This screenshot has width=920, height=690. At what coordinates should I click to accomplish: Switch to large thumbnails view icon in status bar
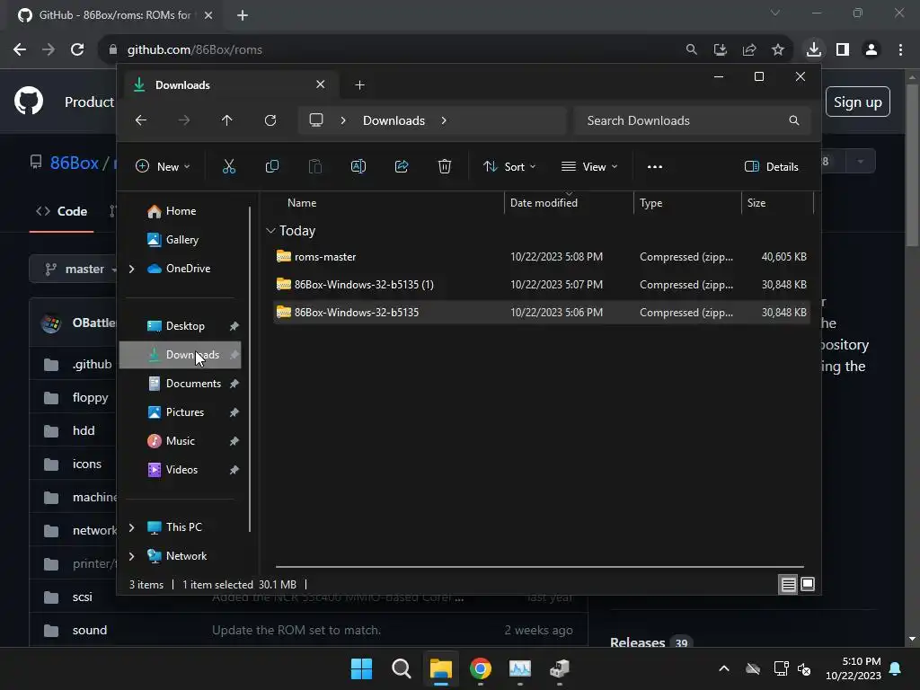click(808, 584)
